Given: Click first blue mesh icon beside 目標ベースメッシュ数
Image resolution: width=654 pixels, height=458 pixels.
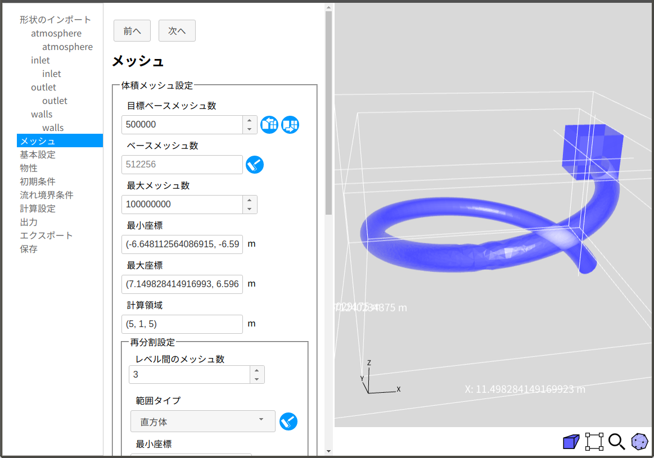Looking at the screenshot, I should (x=269, y=125).
